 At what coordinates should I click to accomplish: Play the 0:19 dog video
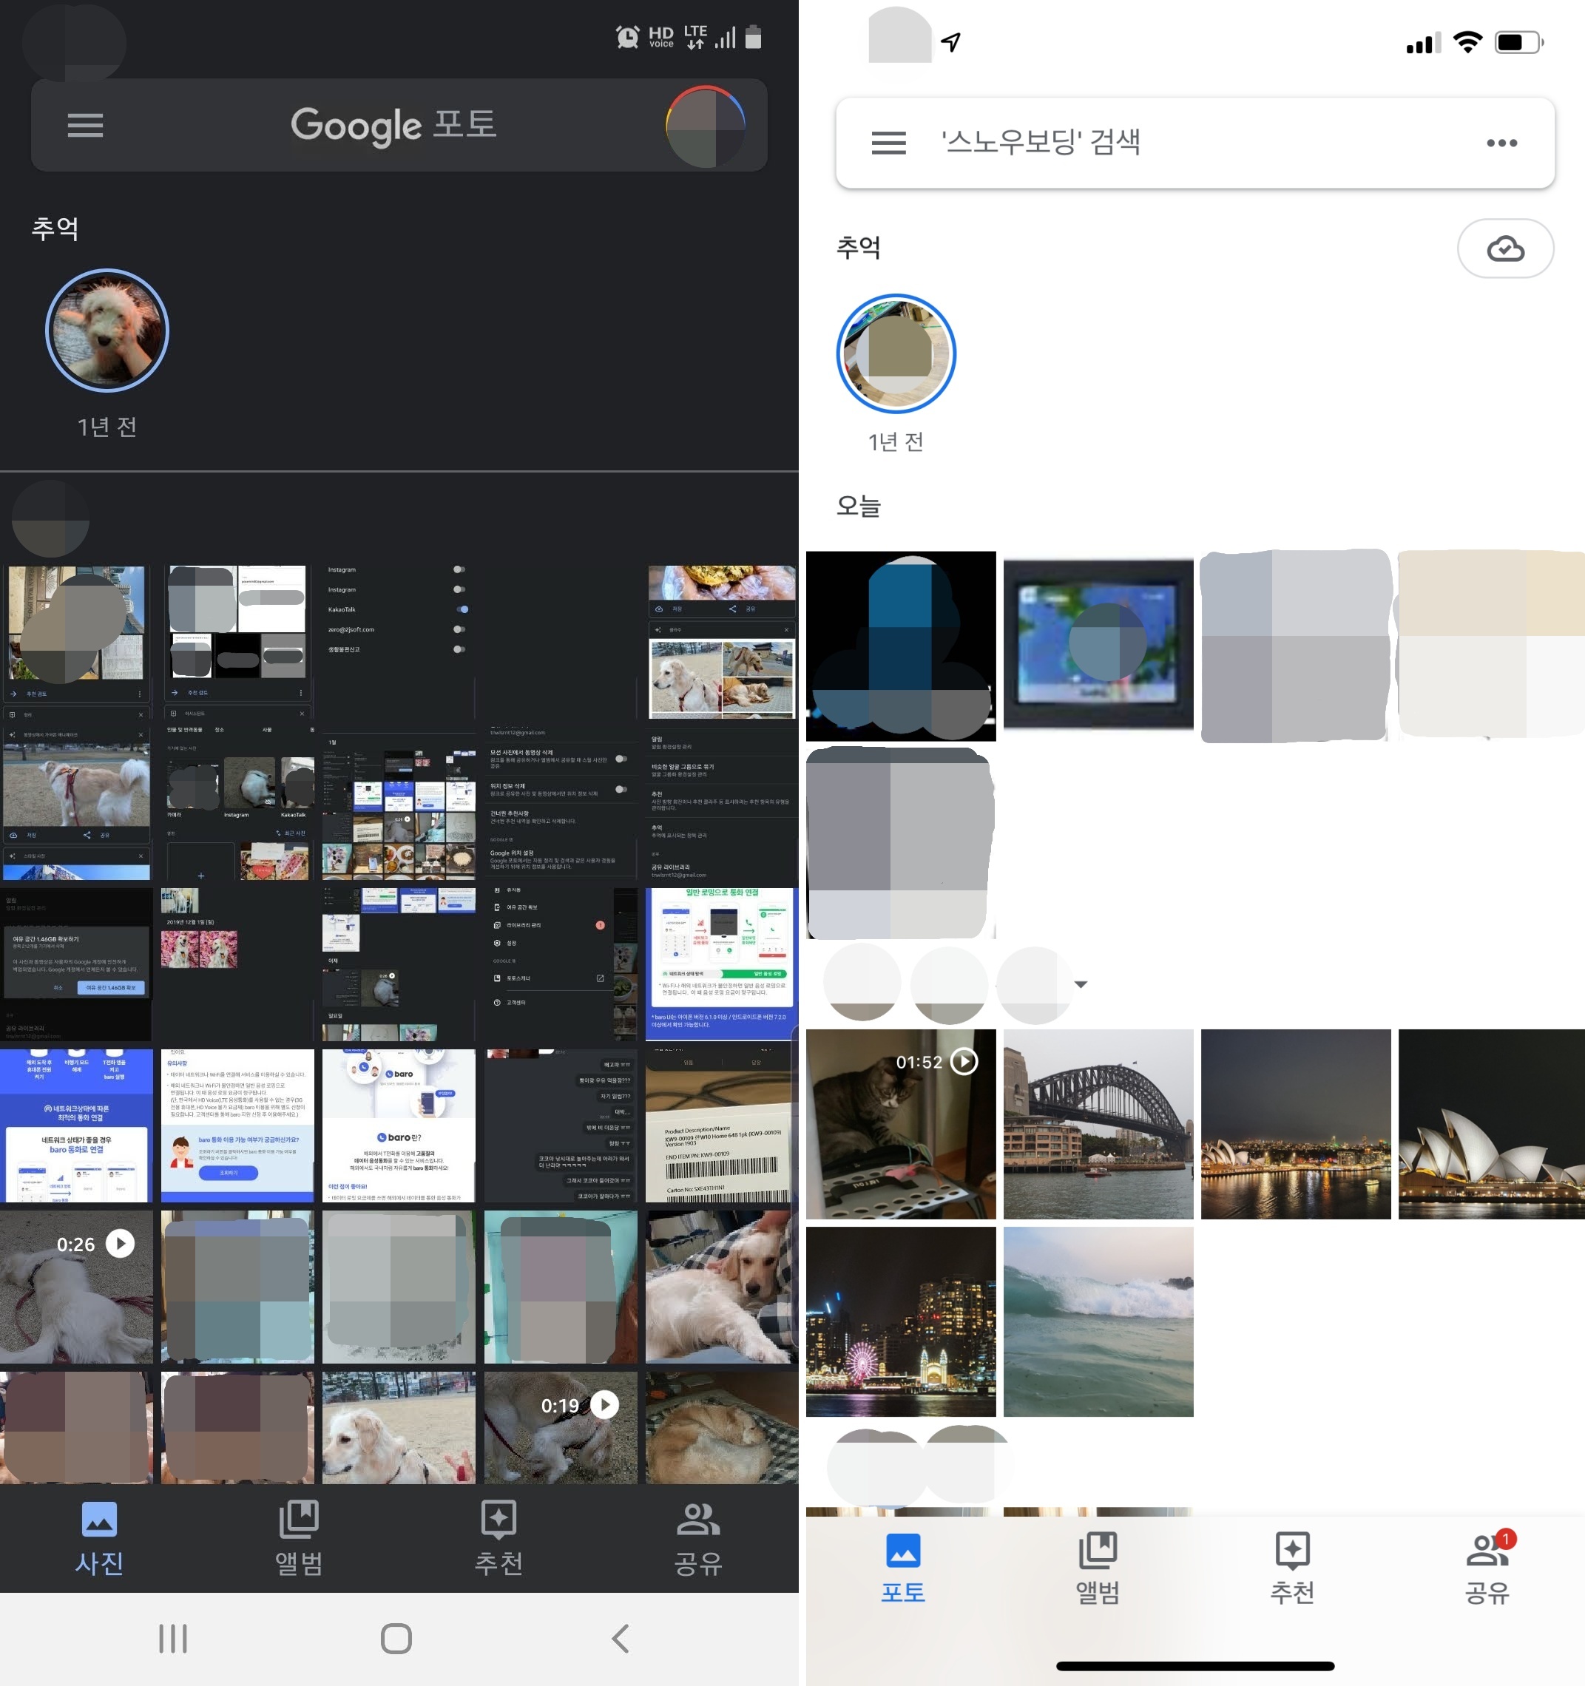[x=560, y=1427]
